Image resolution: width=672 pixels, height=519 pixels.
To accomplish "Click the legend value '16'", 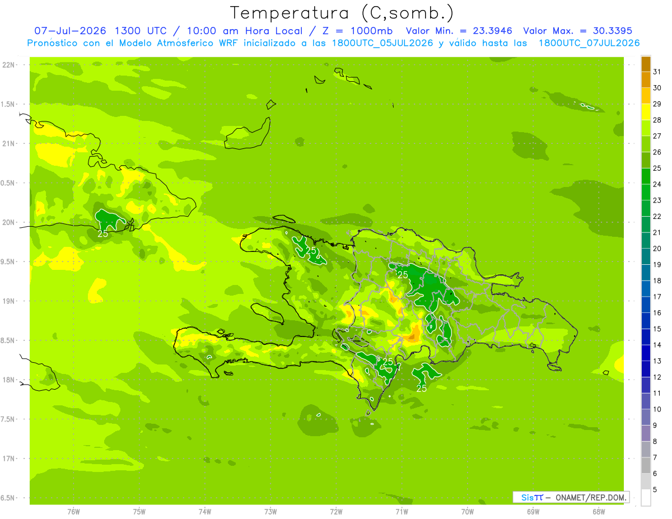I will point(657,312).
